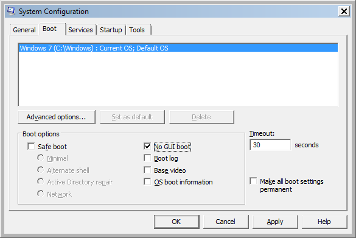
Task: Select the Boot tab
Action: tap(52, 29)
